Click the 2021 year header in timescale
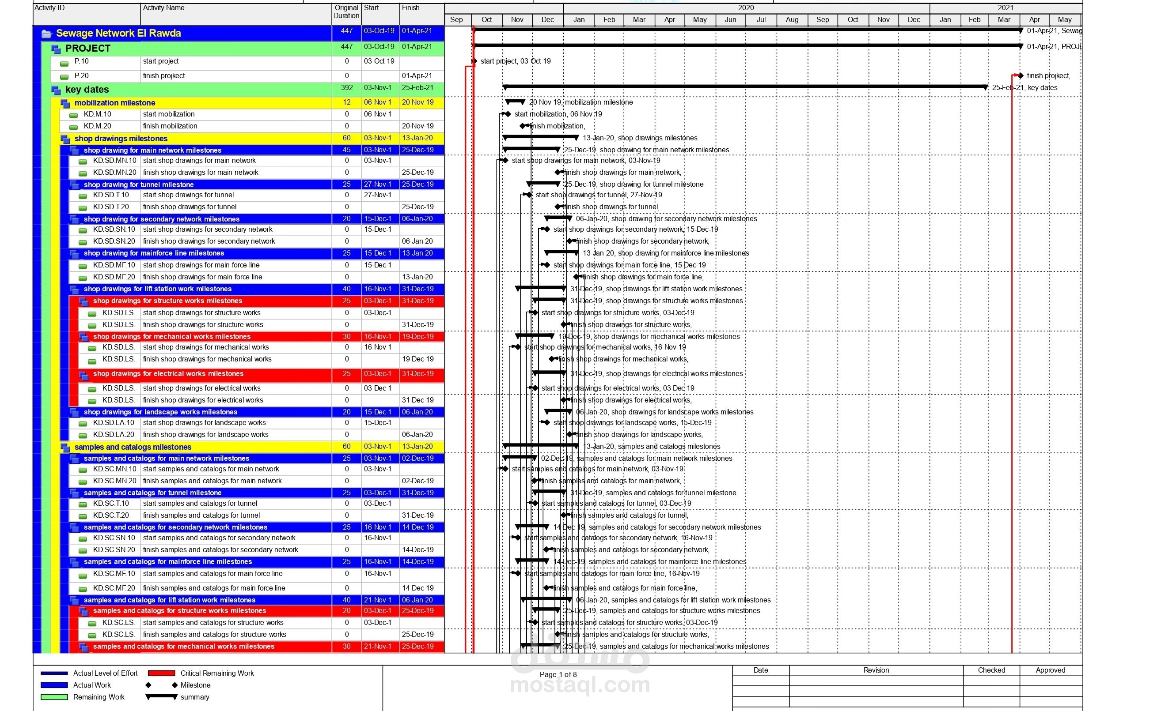Screen dimensions: 1161x711 (x=1006, y=8)
